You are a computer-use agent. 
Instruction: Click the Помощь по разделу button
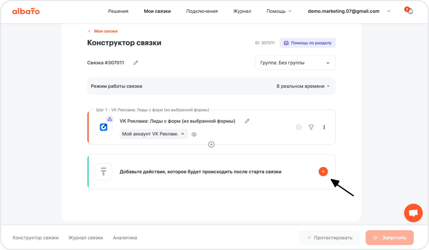tap(308, 43)
